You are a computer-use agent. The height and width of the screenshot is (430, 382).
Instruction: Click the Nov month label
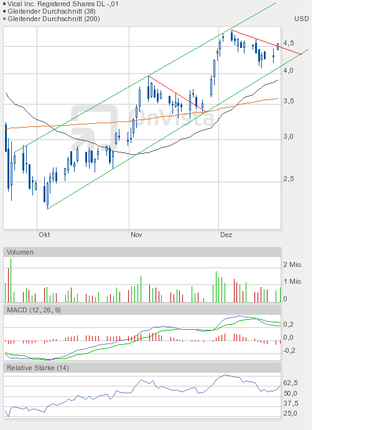(136, 235)
